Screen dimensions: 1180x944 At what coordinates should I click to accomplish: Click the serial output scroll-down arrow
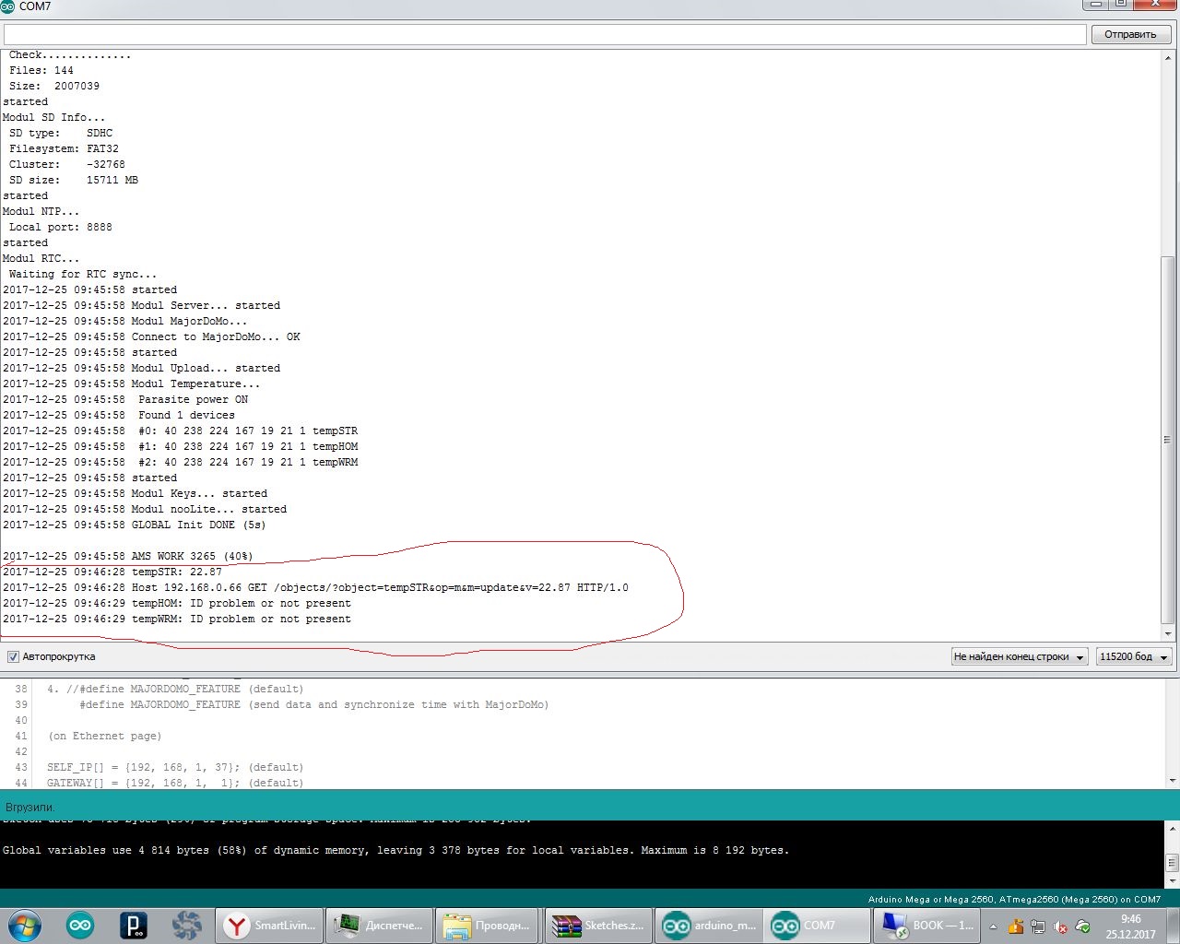pos(1168,634)
